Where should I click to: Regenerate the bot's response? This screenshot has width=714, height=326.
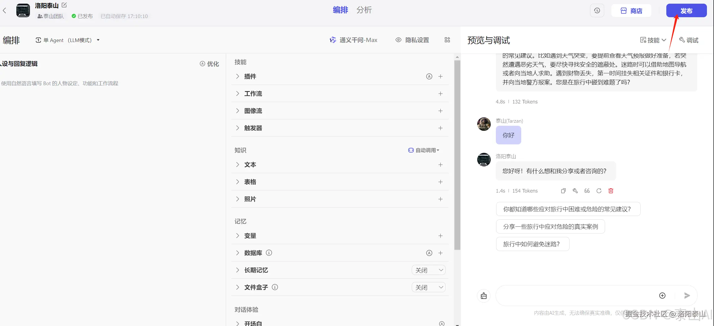[599, 191]
